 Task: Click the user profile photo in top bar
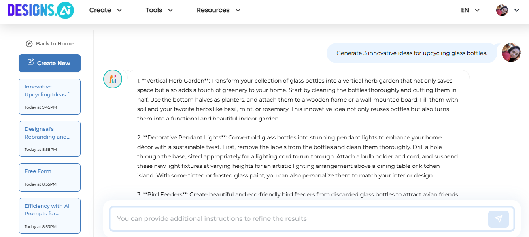click(x=502, y=10)
